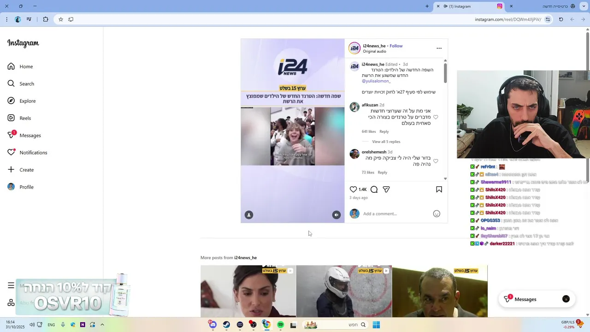This screenshot has width=590, height=332.
Task: Switch to the Instagram browser tab
Action: 469,6
